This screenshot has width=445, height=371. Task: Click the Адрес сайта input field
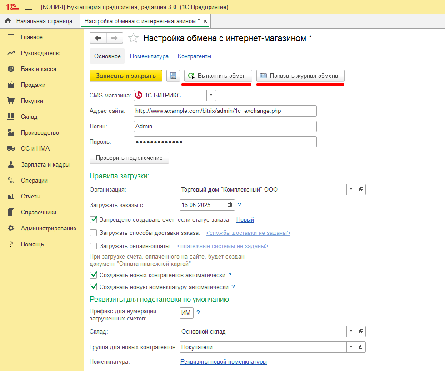225,111
